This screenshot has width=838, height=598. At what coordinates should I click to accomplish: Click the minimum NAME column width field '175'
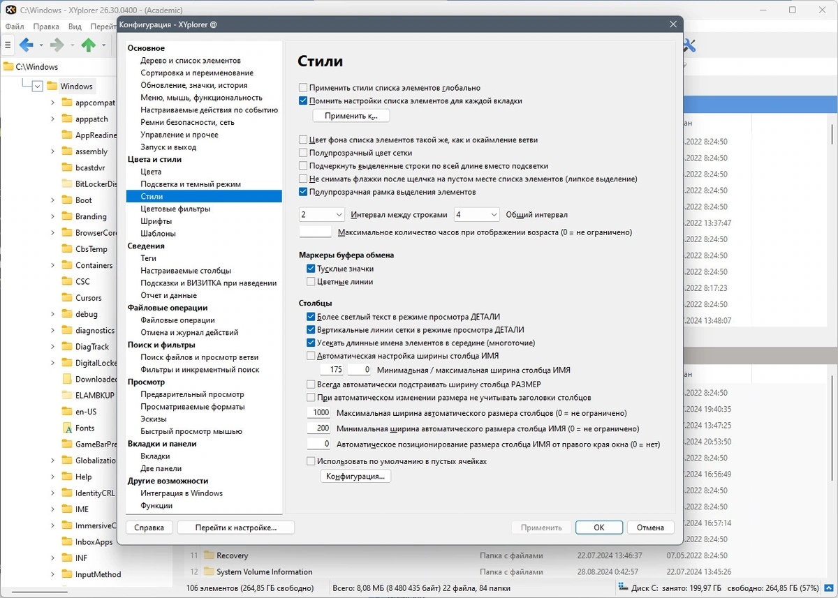click(332, 370)
